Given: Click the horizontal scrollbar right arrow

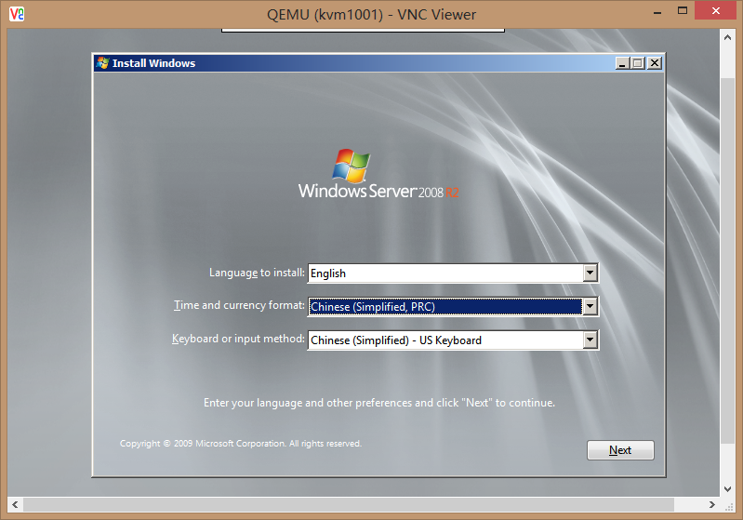Looking at the screenshot, I should [x=711, y=504].
